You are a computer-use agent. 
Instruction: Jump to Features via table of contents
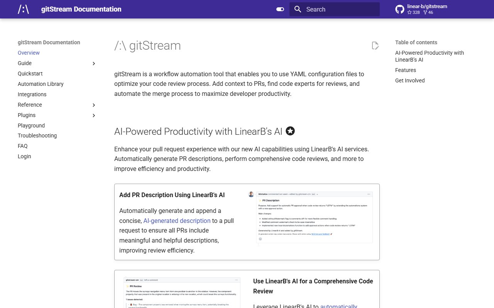(x=406, y=70)
